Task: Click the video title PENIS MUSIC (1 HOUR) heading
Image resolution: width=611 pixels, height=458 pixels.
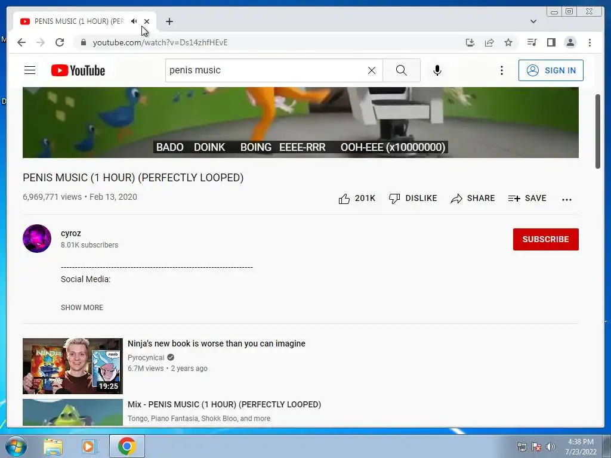Action: (133, 178)
